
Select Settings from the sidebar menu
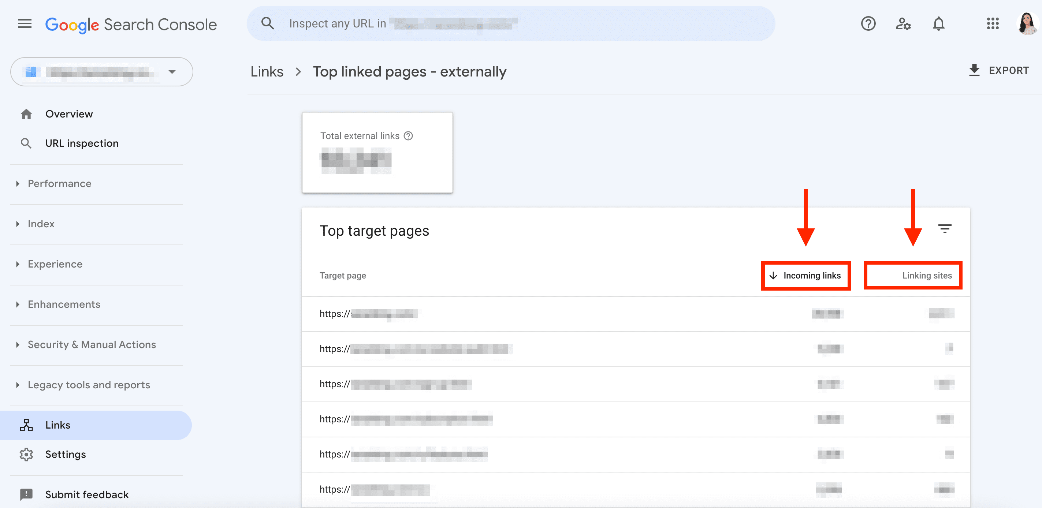click(x=65, y=454)
